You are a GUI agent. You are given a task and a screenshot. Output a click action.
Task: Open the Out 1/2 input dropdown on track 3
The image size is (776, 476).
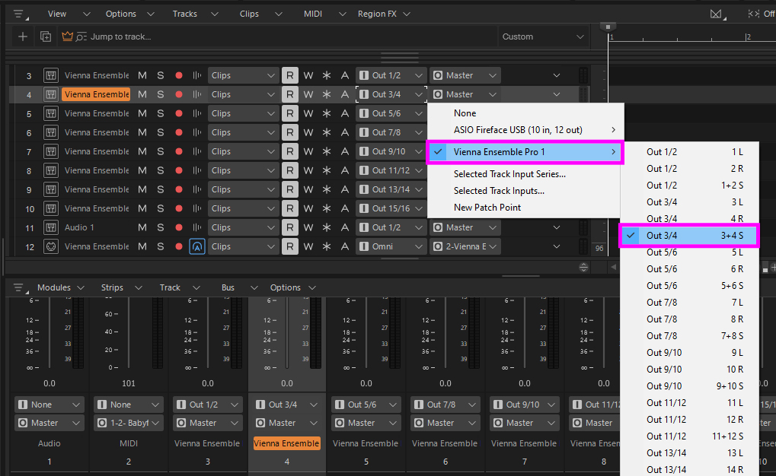(391, 75)
